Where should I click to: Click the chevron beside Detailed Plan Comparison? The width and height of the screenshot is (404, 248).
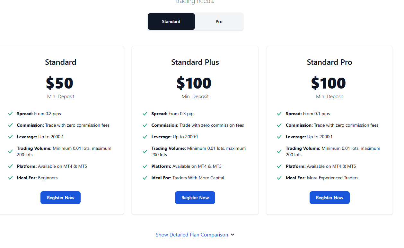pos(233,235)
